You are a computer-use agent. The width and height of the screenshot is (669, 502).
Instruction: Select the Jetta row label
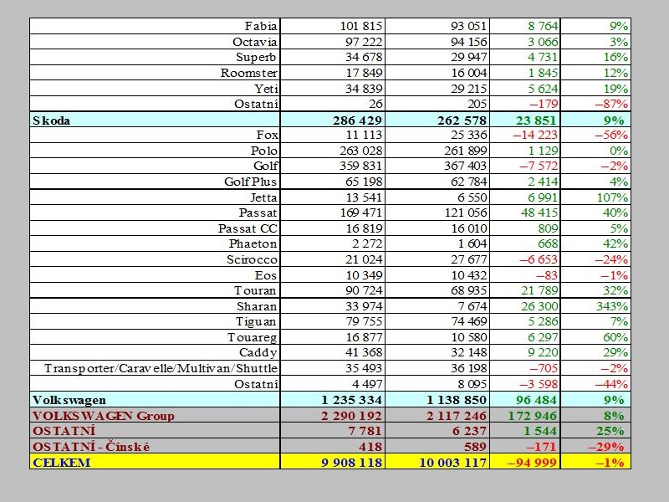point(263,197)
